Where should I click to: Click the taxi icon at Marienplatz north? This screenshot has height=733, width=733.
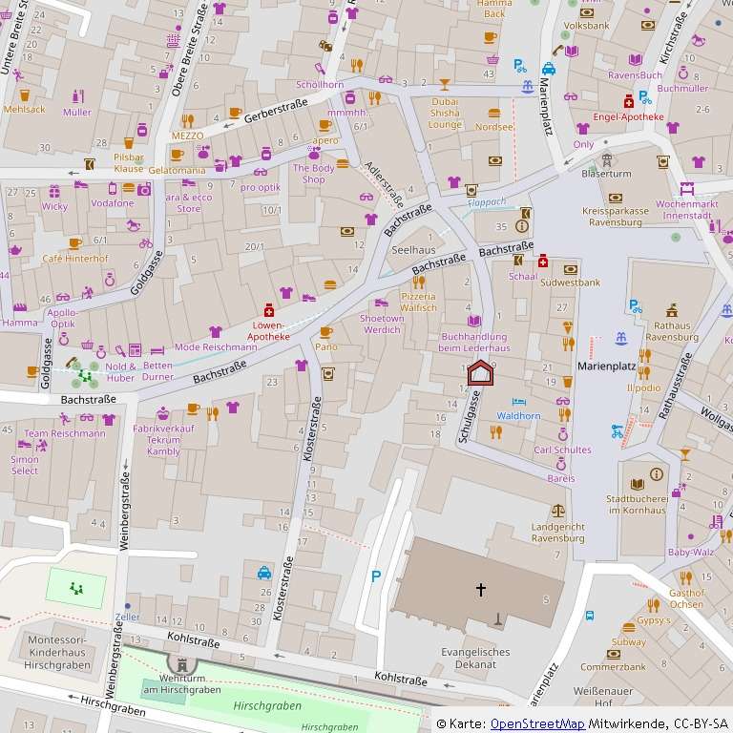tap(549, 69)
